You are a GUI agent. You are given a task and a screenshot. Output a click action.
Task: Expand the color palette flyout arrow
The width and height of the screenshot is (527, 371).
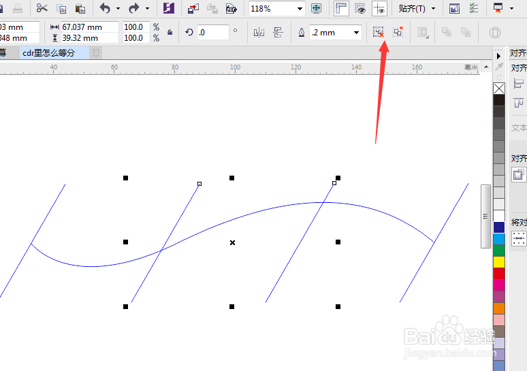(x=499, y=56)
